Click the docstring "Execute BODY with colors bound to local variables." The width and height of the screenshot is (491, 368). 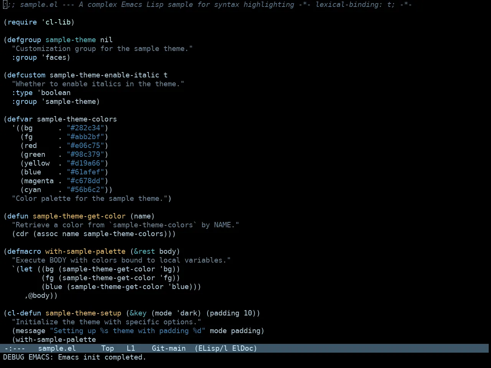pyautogui.click(x=121, y=260)
